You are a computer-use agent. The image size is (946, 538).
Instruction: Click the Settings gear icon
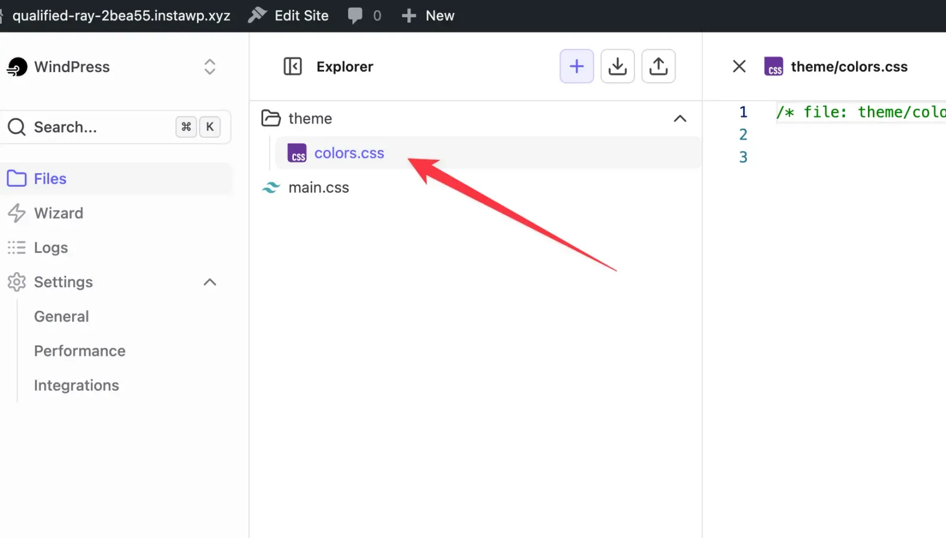pos(17,282)
